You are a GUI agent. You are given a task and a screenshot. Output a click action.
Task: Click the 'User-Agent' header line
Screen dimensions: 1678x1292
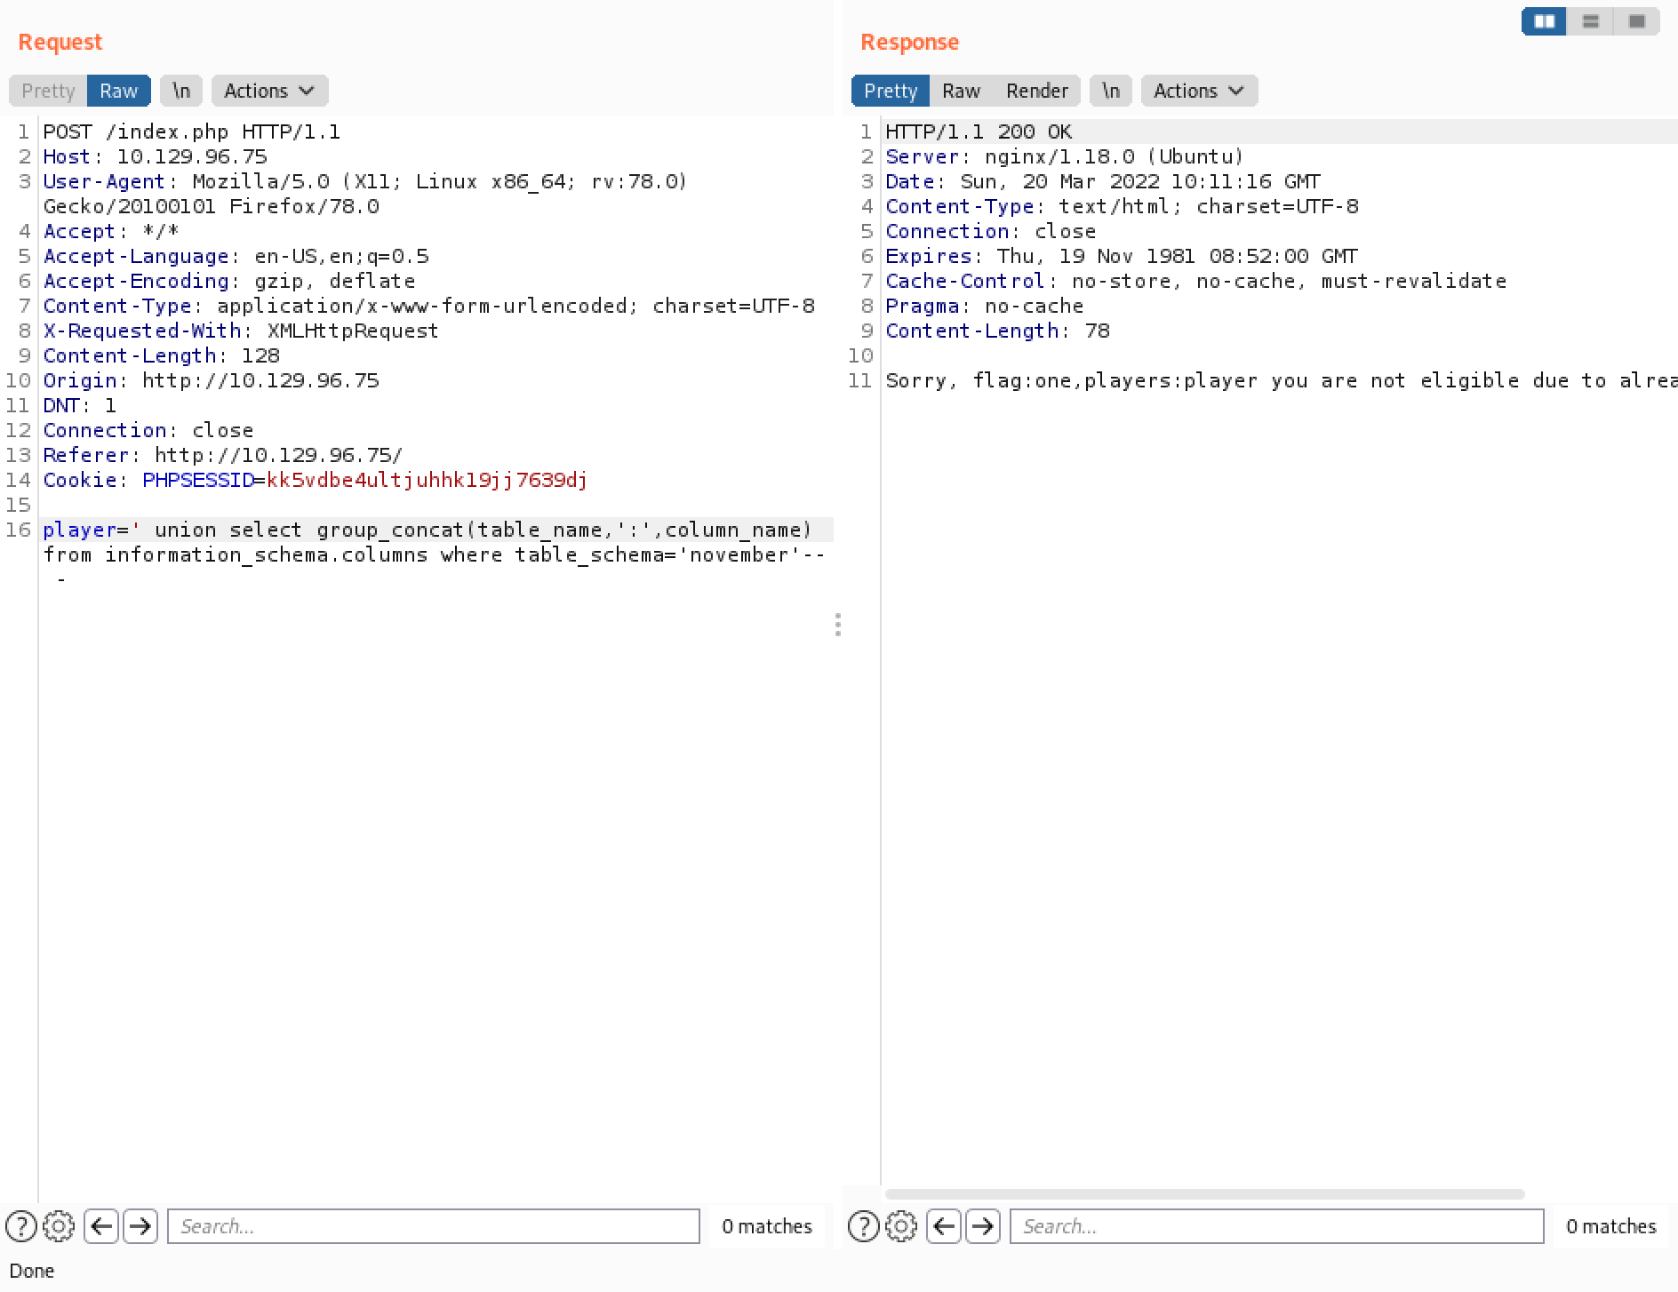[x=365, y=194]
